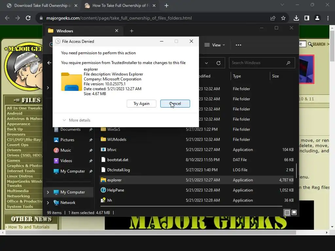The width and height of the screenshot is (335, 251).
Task: Click the HelpPane question mark icon
Action: pyautogui.click(x=103, y=190)
